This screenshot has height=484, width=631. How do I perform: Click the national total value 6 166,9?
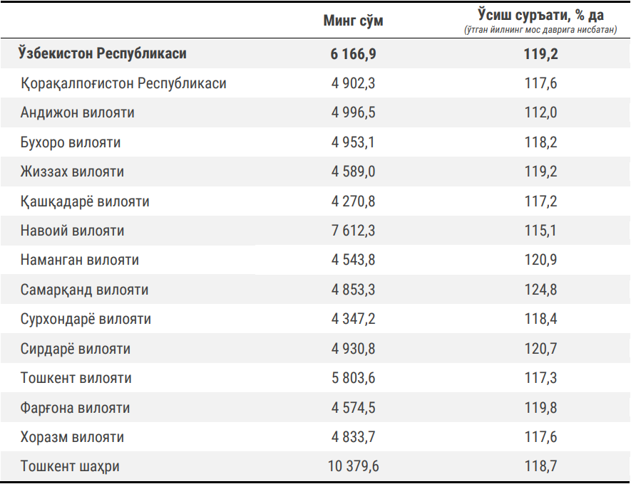pyautogui.click(x=353, y=54)
